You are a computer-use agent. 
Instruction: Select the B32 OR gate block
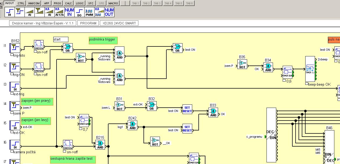point(152,106)
